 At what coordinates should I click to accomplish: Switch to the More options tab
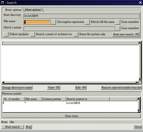click(33, 10)
